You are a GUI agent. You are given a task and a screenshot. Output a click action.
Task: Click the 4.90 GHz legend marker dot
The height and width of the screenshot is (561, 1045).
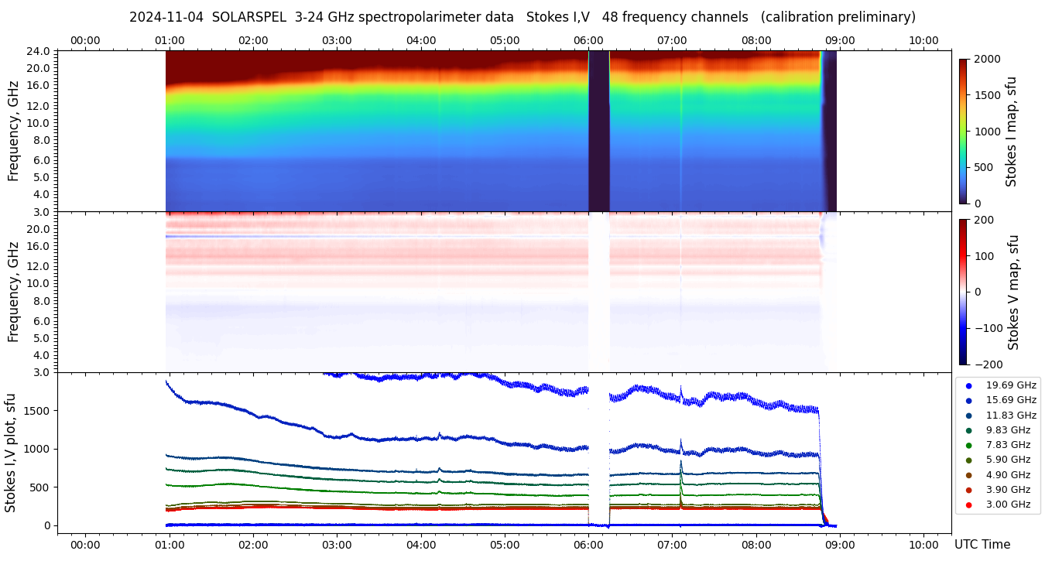(x=968, y=475)
